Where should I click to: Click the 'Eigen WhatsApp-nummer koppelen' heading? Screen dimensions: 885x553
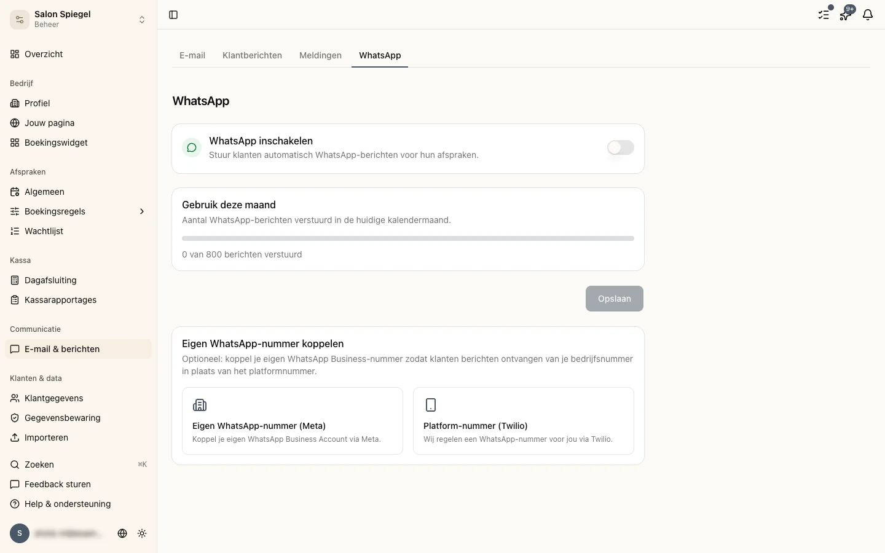[x=263, y=343]
